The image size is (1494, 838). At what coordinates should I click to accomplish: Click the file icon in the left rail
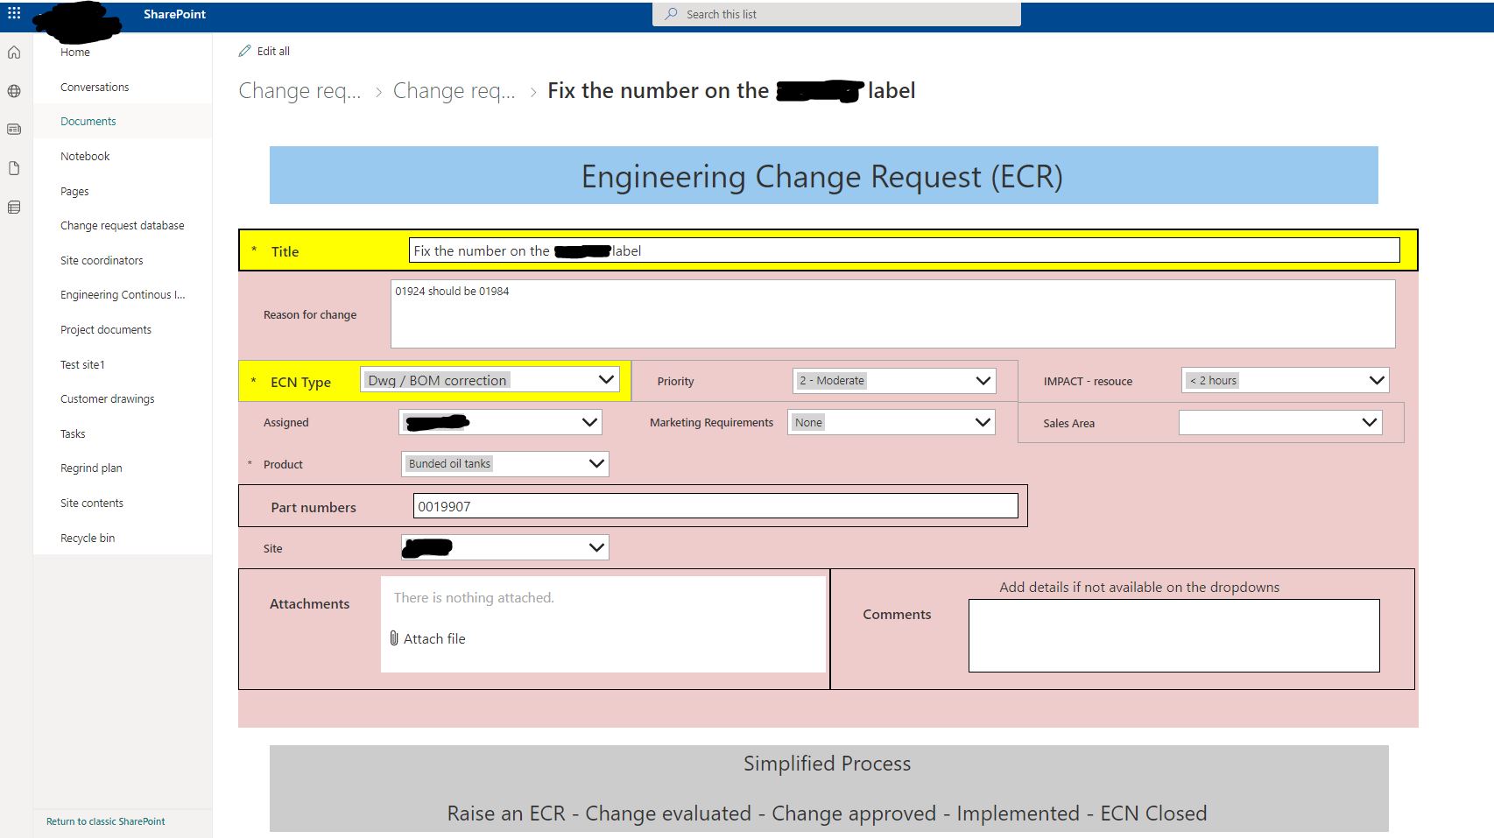point(14,168)
